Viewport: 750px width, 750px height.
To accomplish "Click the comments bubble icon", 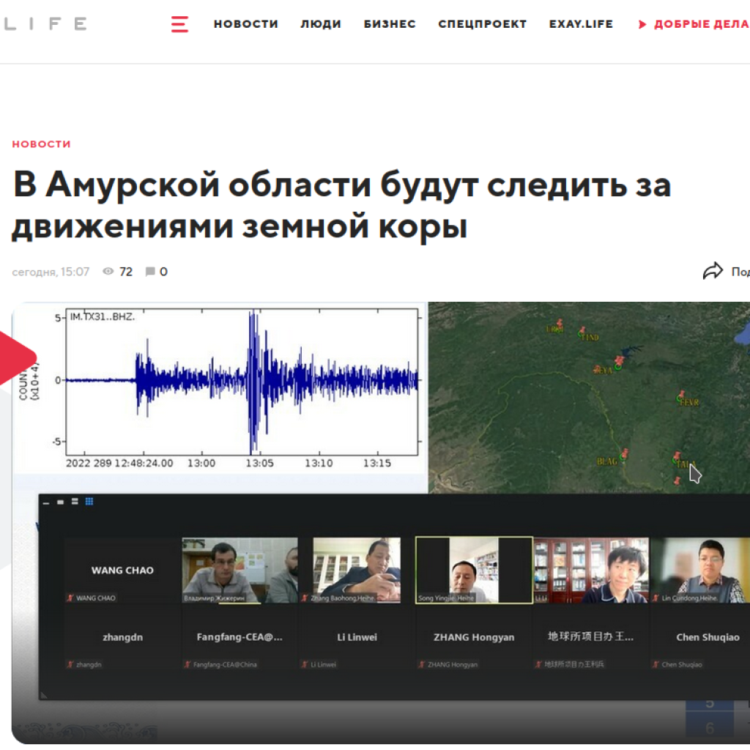I will [150, 272].
